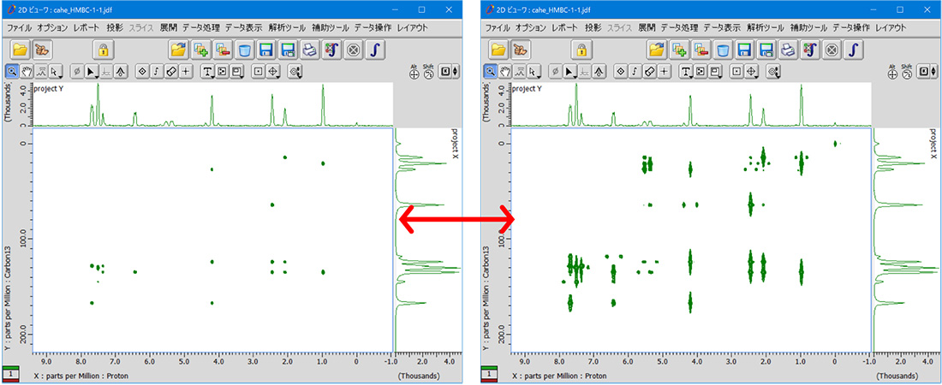Click the printer icon in the right window

(790, 50)
